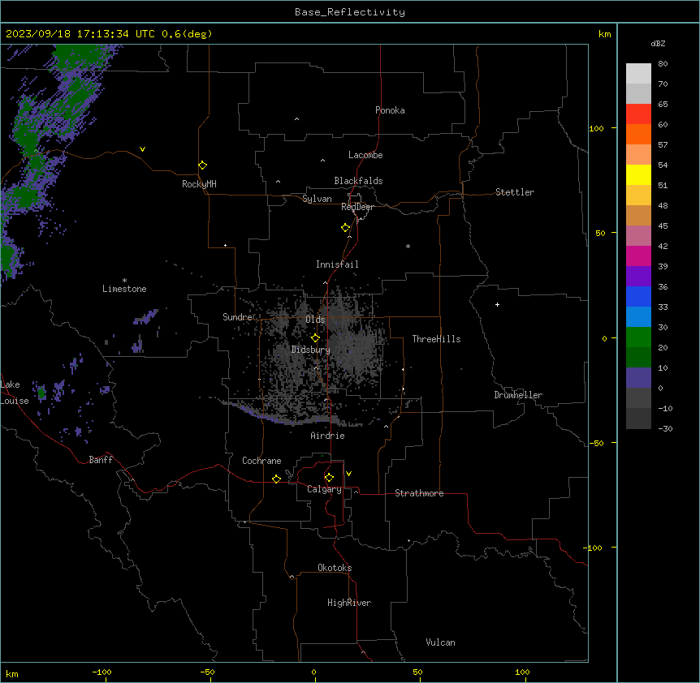The image size is (700, 683).
Task: Click the asterisk marker above Limestone
Action: point(124,281)
